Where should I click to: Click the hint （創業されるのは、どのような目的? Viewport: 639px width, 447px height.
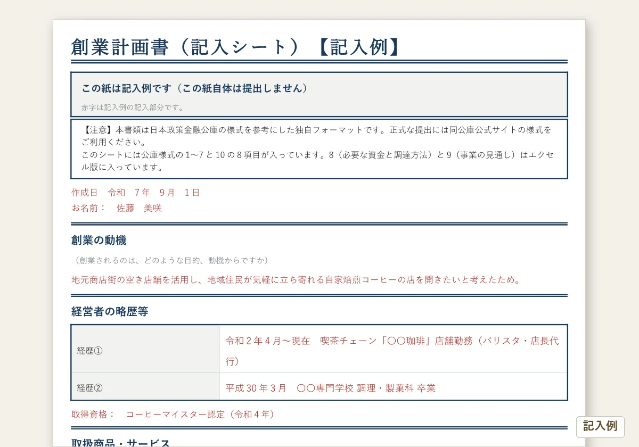click(x=171, y=260)
